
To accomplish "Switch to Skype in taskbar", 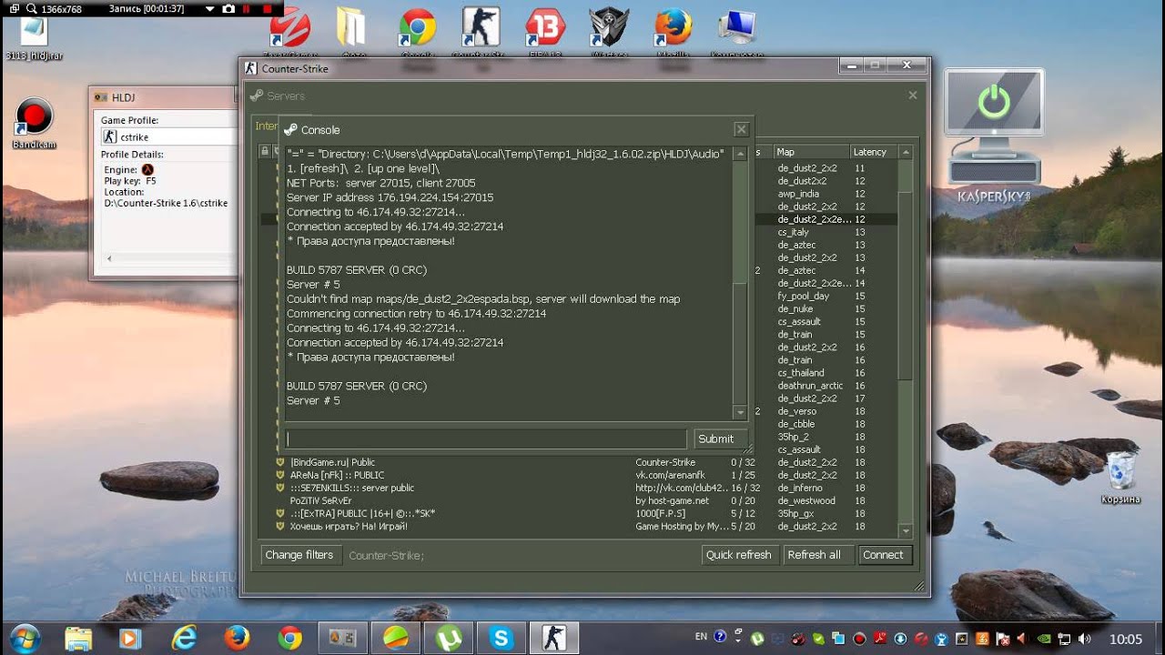I will tap(501, 639).
